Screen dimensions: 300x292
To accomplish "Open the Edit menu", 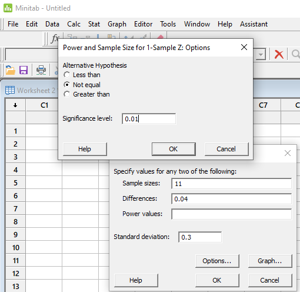I will pos(32,24).
